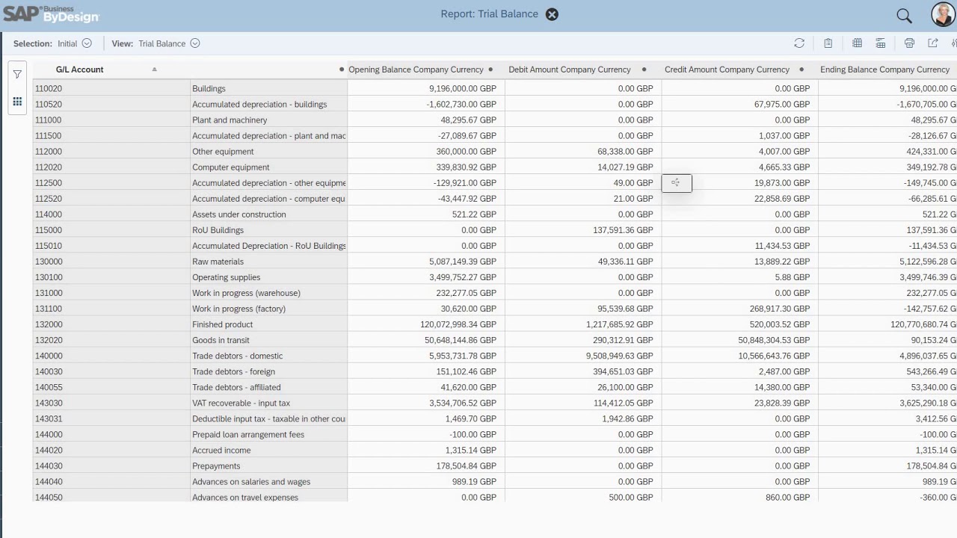957x538 pixels.
Task: Click Ending Balance Company Currency header
Action: point(884,69)
